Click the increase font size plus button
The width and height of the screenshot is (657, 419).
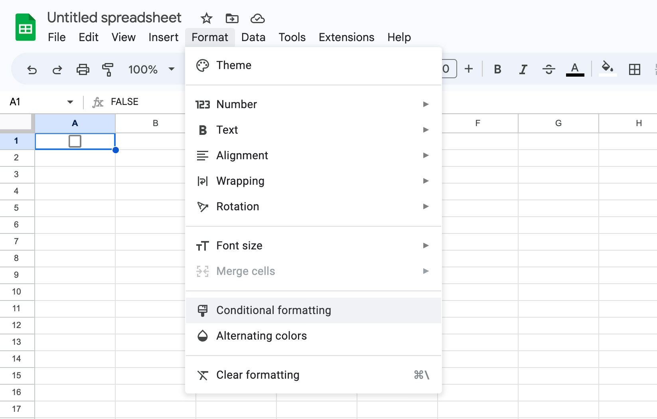pos(469,69)
